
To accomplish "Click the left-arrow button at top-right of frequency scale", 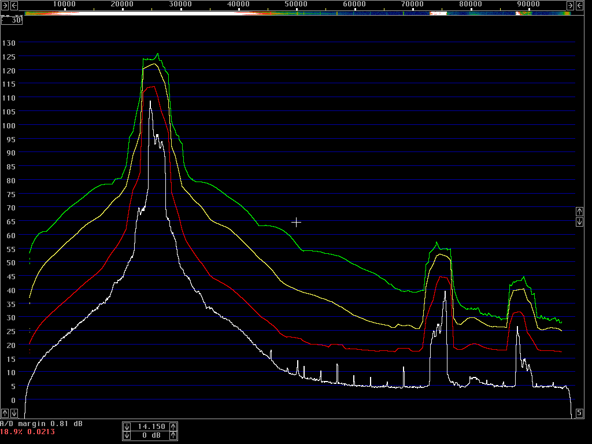I will (x=579, y=5).
